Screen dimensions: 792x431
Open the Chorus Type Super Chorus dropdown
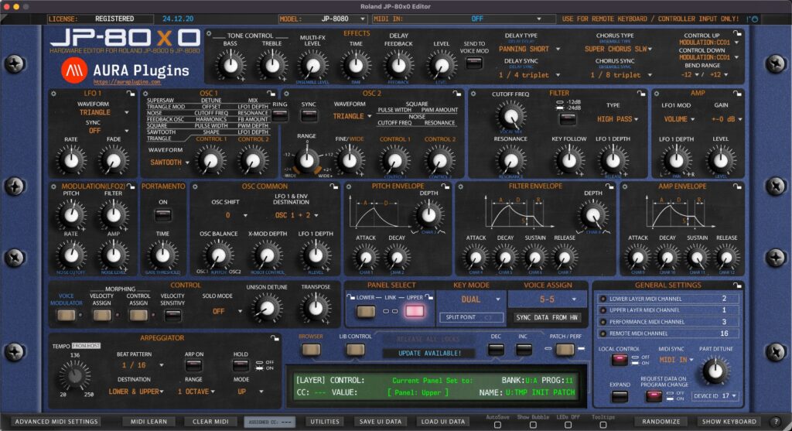tap(618, 49)
